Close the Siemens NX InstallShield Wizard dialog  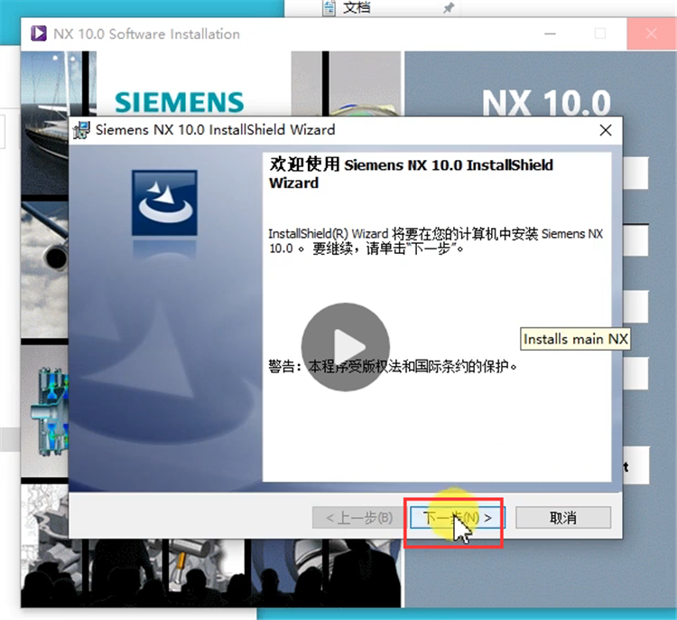click(x=606, y=130)
